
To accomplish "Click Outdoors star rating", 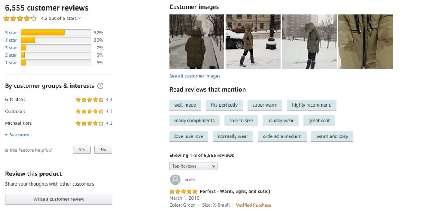I will 90,111.
